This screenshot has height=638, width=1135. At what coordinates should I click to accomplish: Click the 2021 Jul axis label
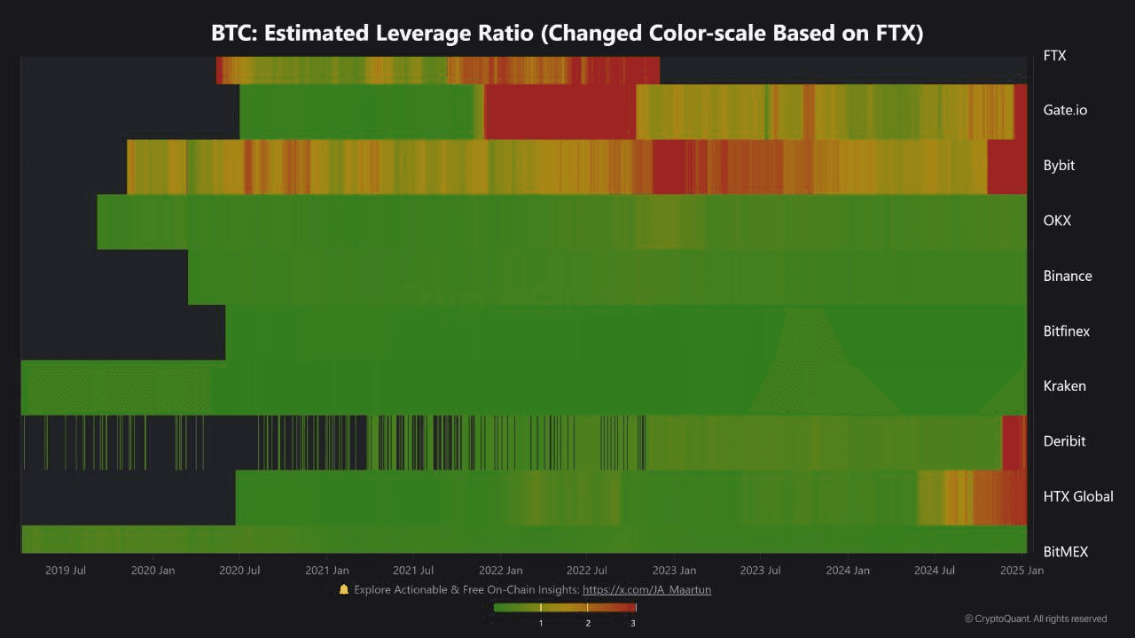[413, 571]
